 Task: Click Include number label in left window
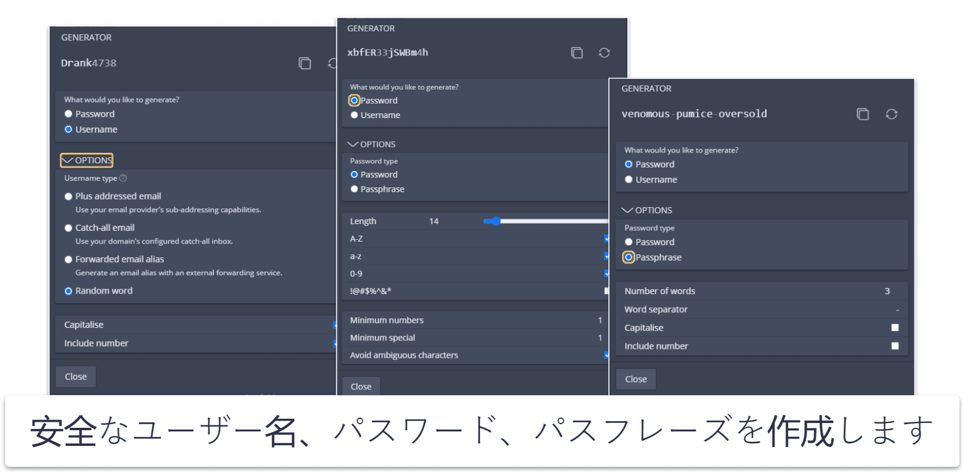pyautogui.click(x=96, y=343)
